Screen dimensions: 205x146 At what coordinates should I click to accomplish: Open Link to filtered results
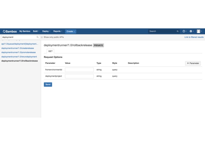[x=194, y=37]
